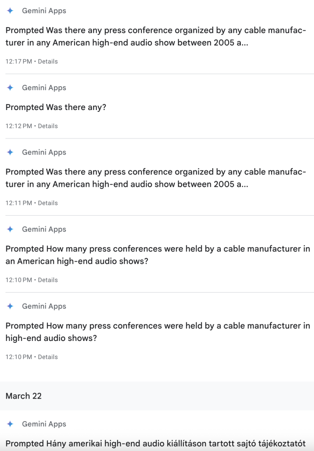Open Details for the 12:17 PM activity
This screenshot has height=451, width=314.
[x=48, y=61]
